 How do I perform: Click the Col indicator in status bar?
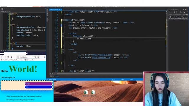coord(123,79)
